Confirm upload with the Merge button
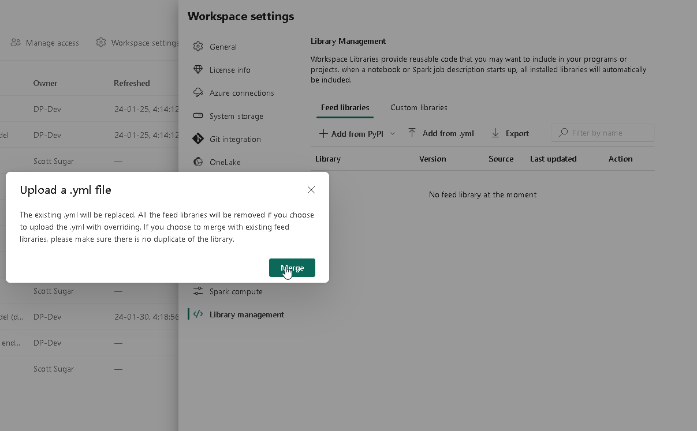Image resolution: width=697 pixels, height=431 pixels. tap(292, 267)
